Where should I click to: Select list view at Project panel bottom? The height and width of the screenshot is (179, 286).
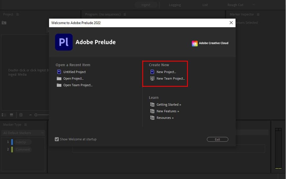[4, 115]
